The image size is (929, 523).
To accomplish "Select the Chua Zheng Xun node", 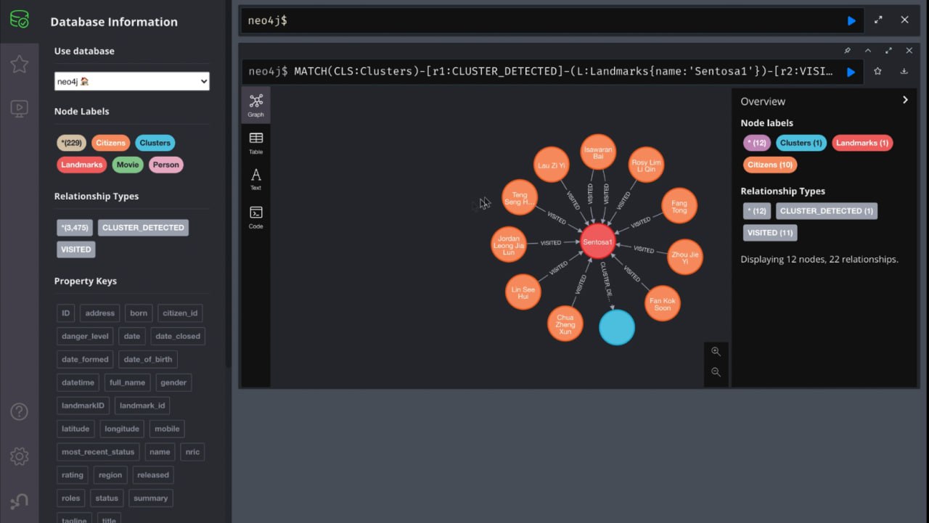I will coord(565,324).
